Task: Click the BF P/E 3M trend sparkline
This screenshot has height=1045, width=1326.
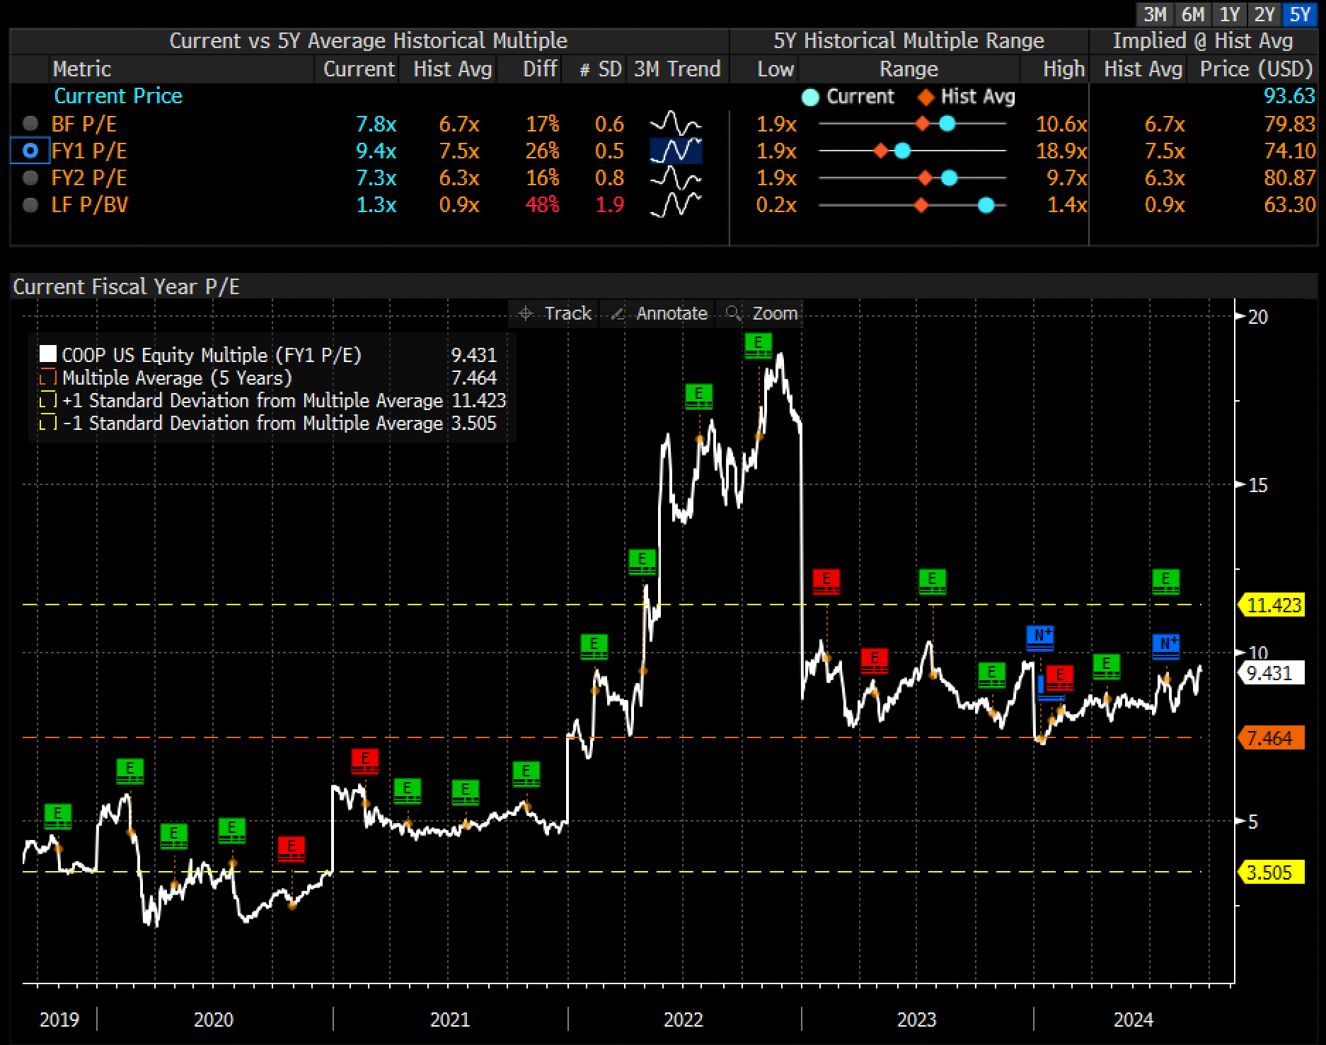Action: click(x=676, y=124)
